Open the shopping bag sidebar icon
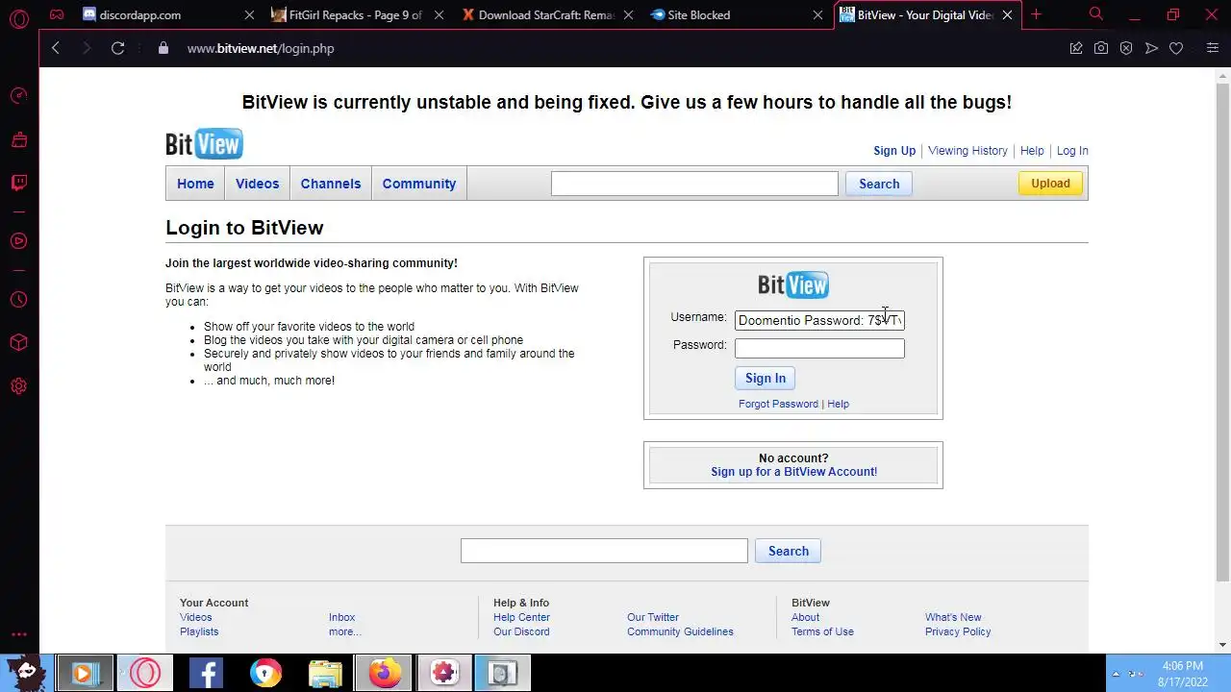This screenshot has height=692, width=1231. (x=18, y=140)
